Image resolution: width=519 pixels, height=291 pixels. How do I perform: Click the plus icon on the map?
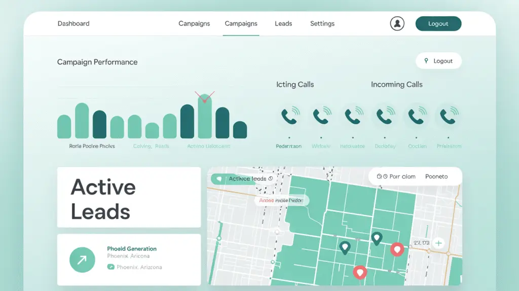pyautogui.click(x=438, y=243)
